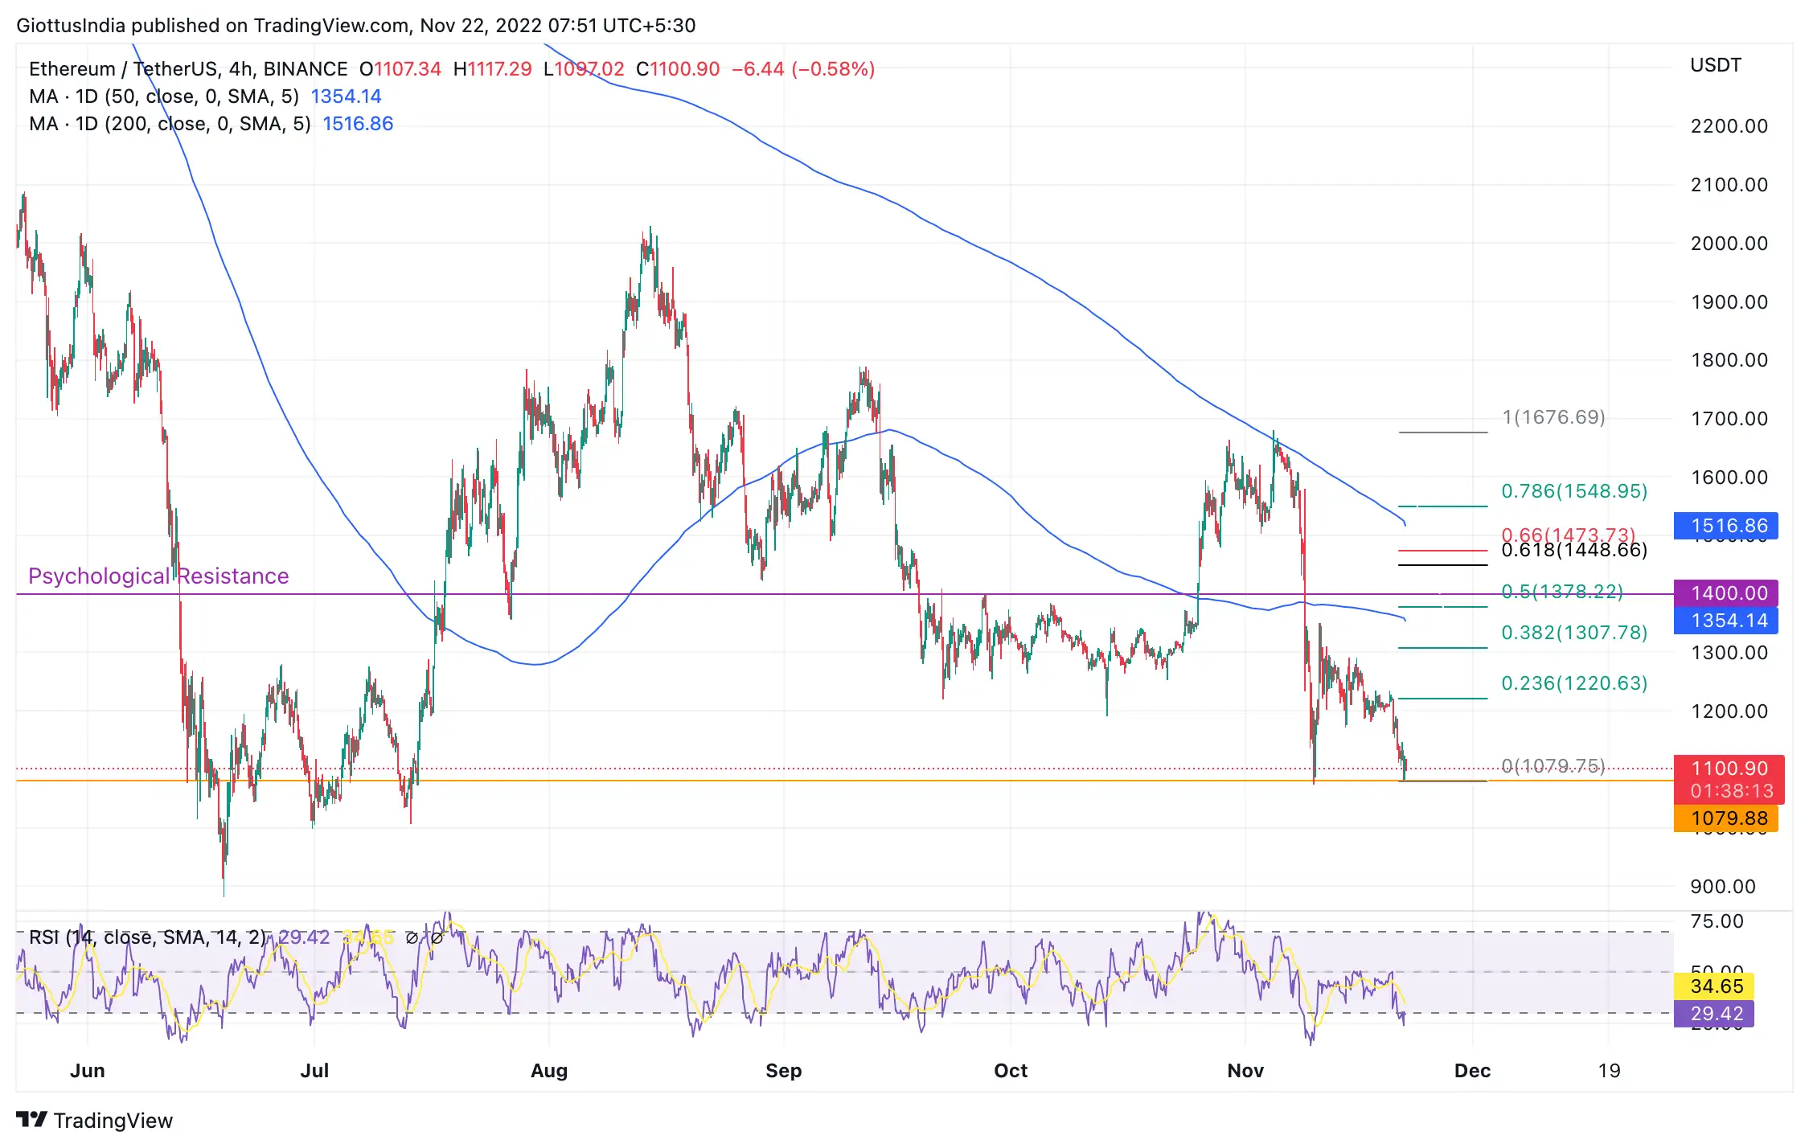
Task: Click the Aug label on time axis
Action: (x=549, y=1071)
